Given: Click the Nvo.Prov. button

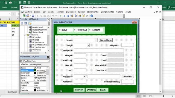Looking at the screenshot, I should click(x=128, y=76).
